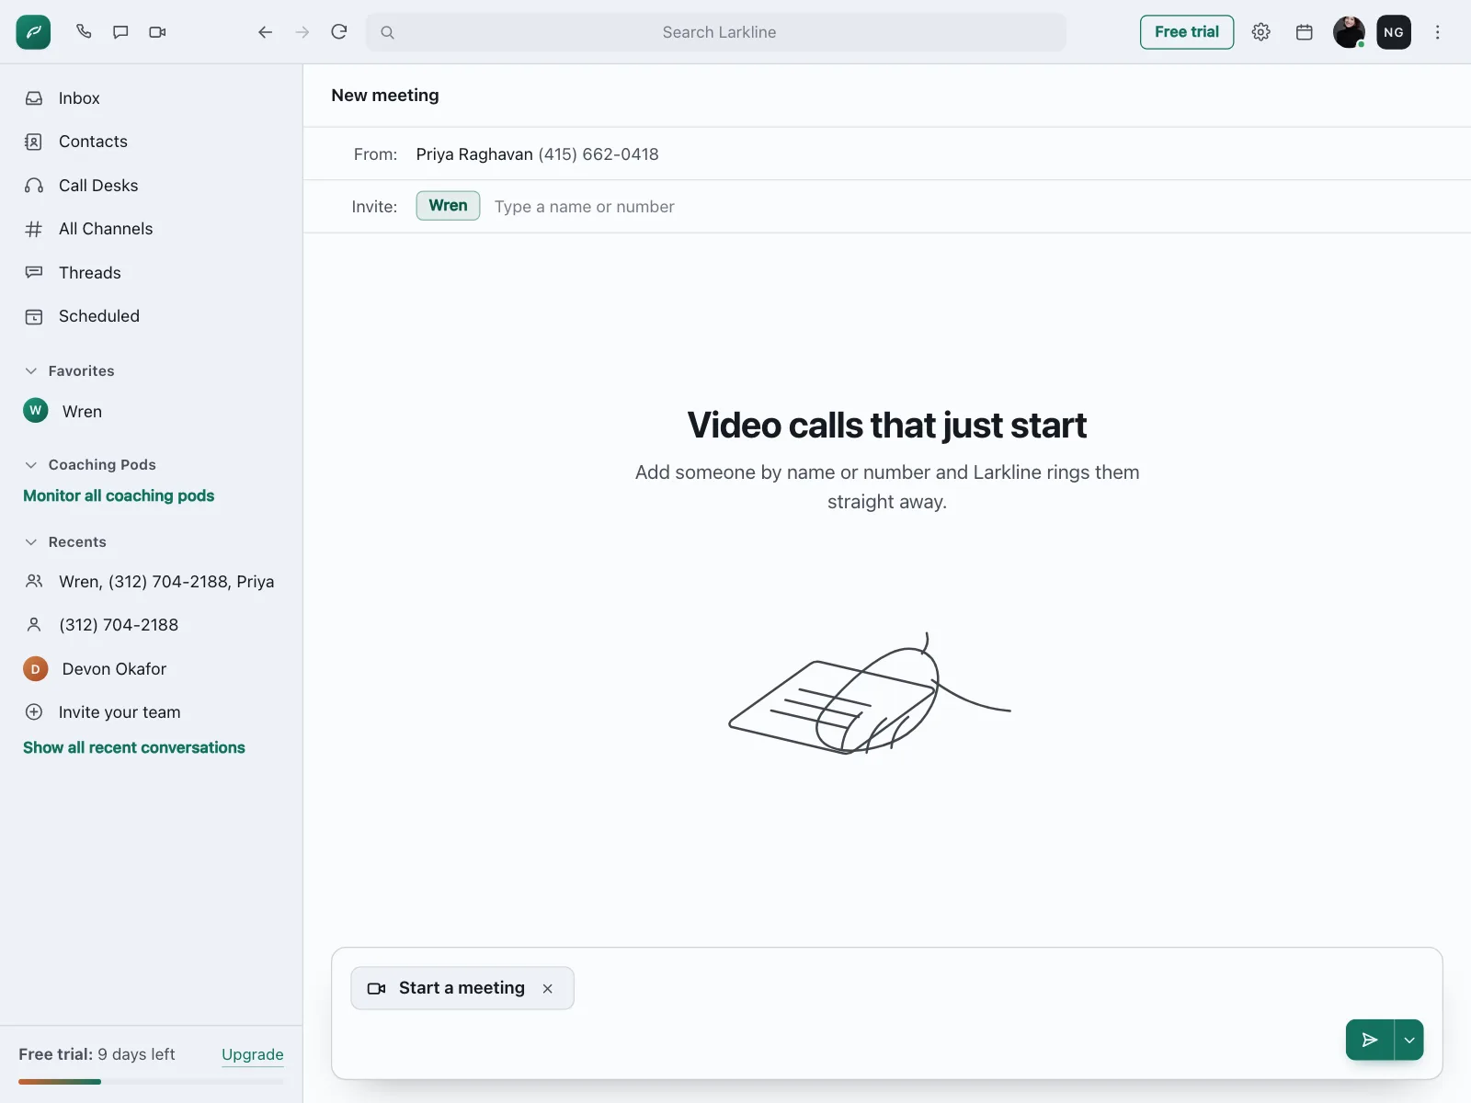Open Call Desks in the sidebar
The height and width of the screenshot is (1103, 1471).
tap(151, 186)
